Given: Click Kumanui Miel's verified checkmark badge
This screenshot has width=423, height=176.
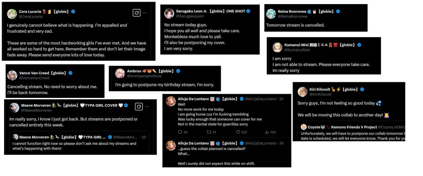Looking at the screenshot, I should (x=359, y=45).
